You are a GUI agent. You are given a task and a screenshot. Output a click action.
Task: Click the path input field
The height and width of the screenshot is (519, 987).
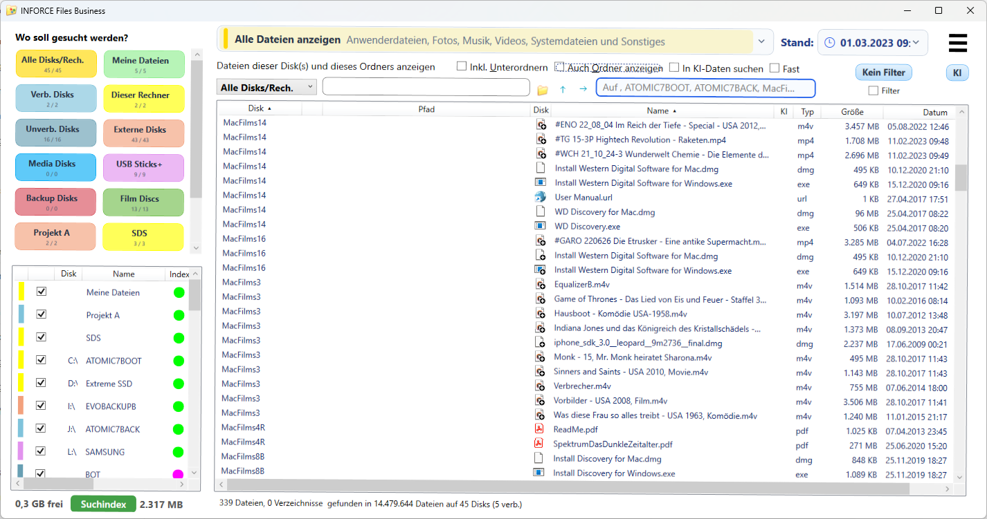pyautogui.click(x=426, y=87)
